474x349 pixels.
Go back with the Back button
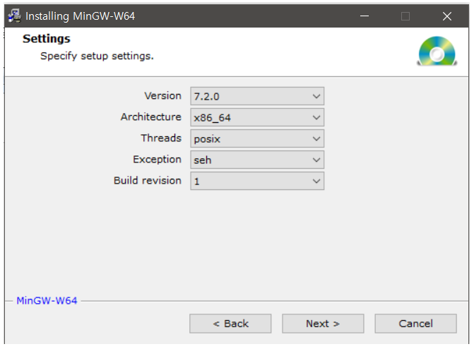(x=230, y=324)
